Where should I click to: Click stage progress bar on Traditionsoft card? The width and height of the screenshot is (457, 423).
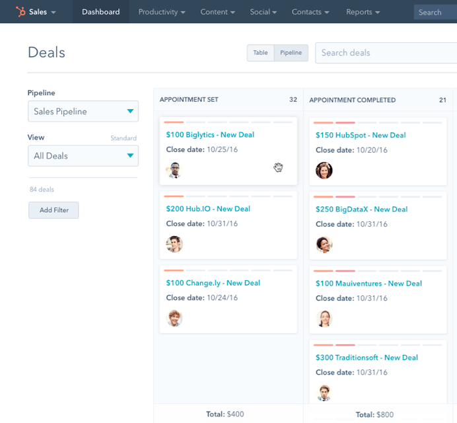tap(378, 345)
